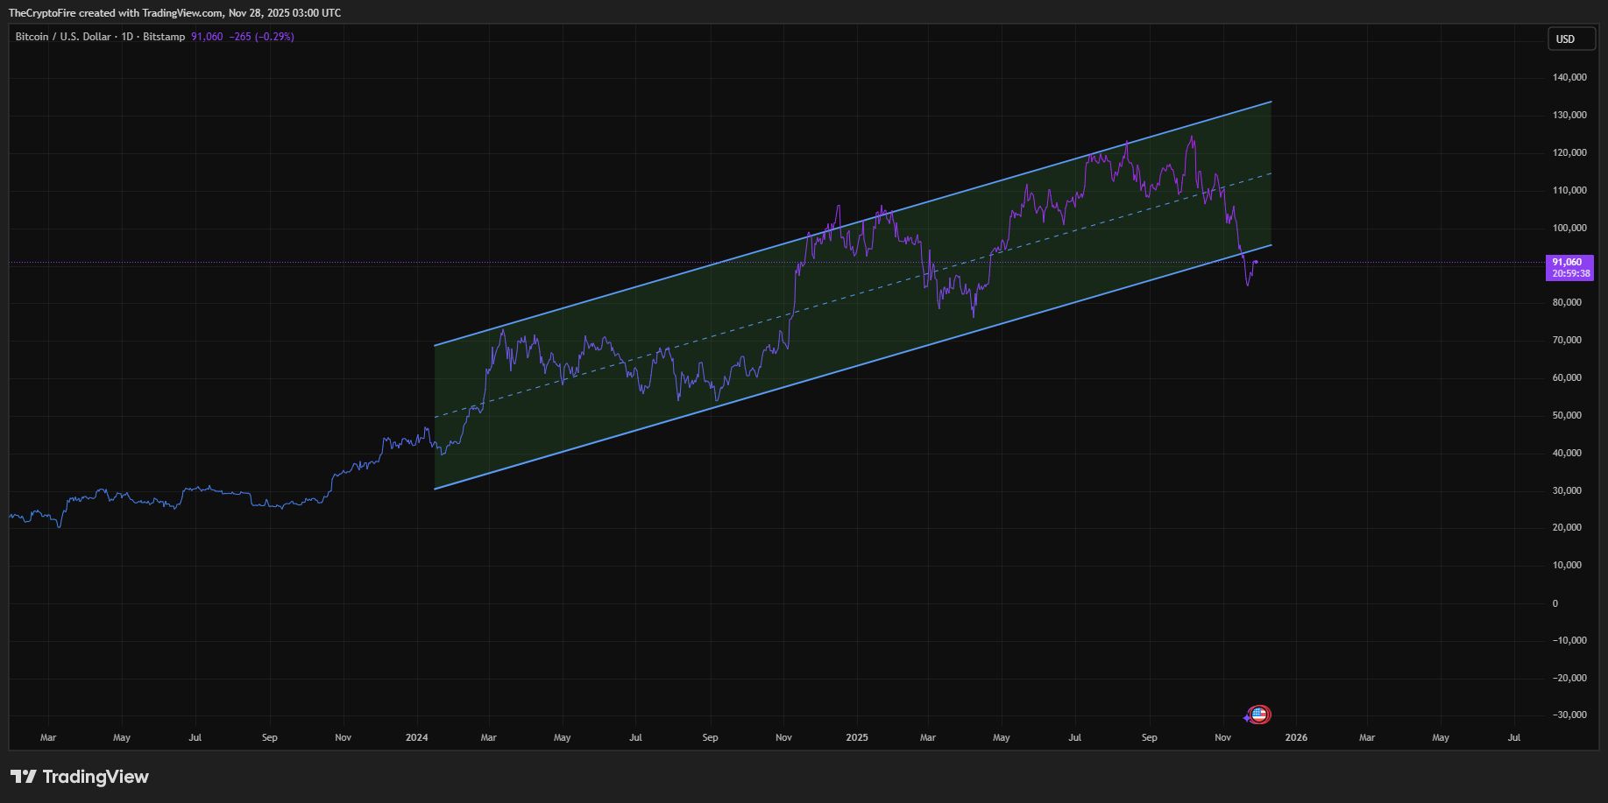Click the purple 91,060 current price label

click(x=1569, y=267)
